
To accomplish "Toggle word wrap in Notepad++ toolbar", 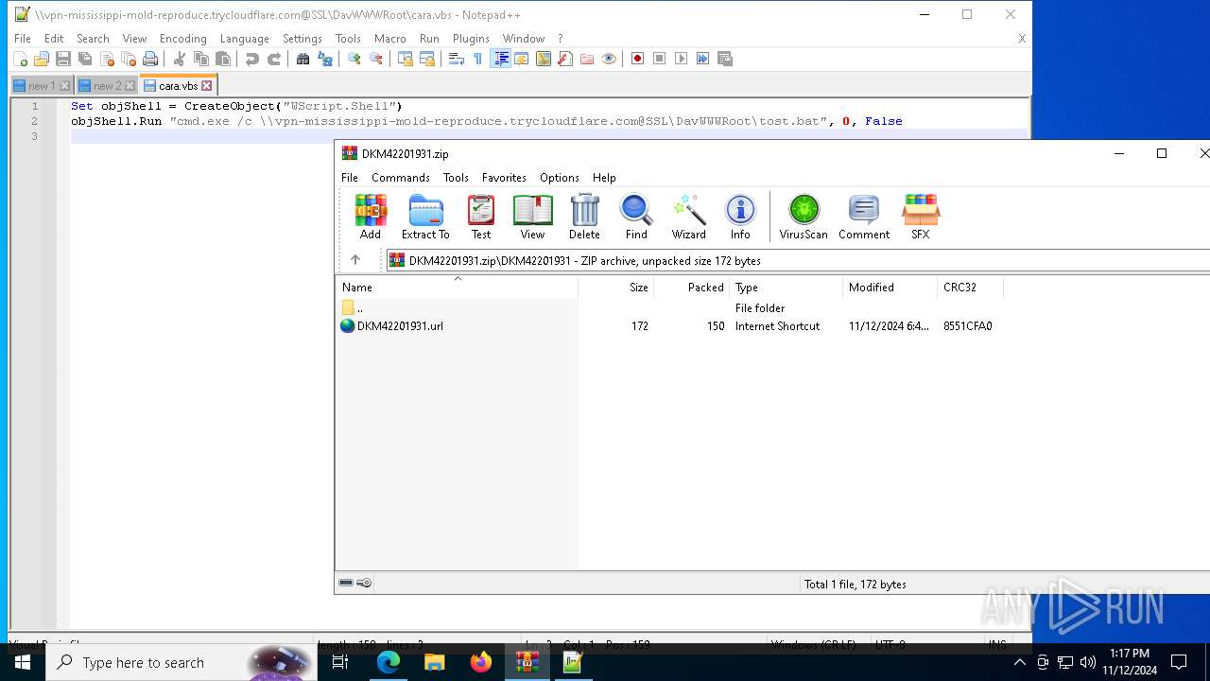I will [x=456, y=59].
